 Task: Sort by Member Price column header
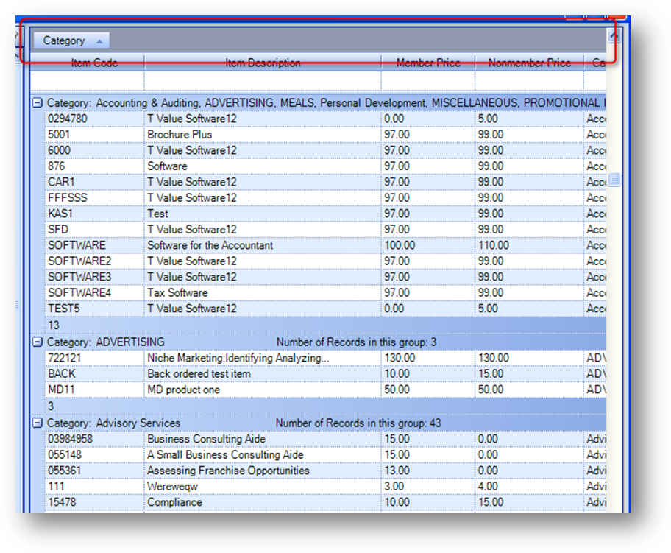click(428, 63)
